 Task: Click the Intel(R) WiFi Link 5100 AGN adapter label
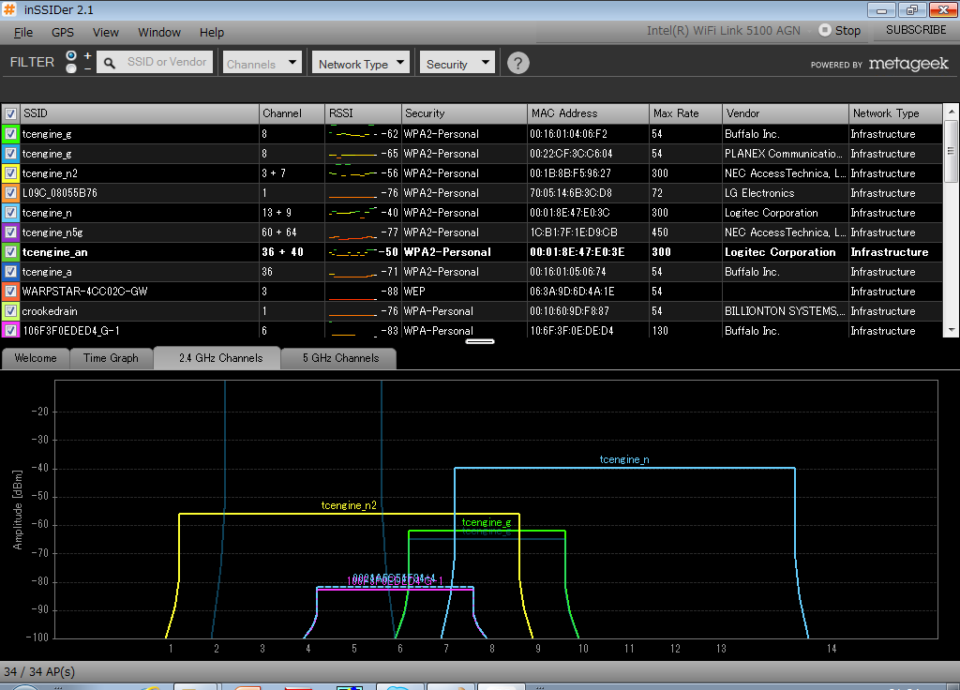click(723, 31)
